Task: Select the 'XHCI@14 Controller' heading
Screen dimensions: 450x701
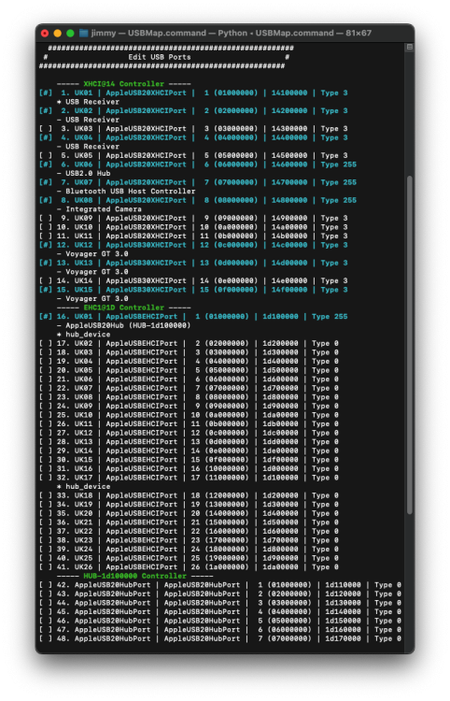Action: 123,84
